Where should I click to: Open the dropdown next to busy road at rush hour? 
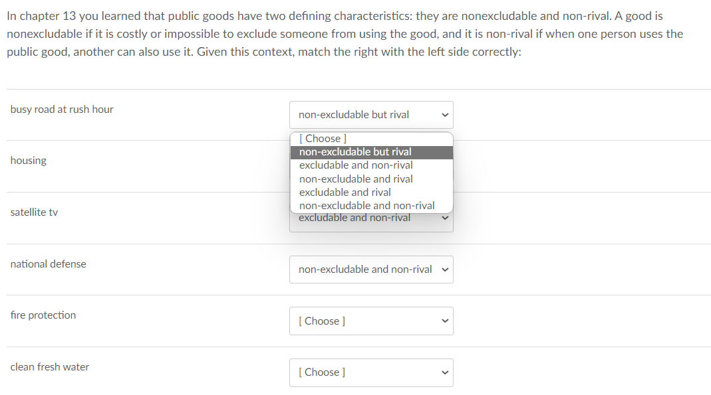coord(370,114)
